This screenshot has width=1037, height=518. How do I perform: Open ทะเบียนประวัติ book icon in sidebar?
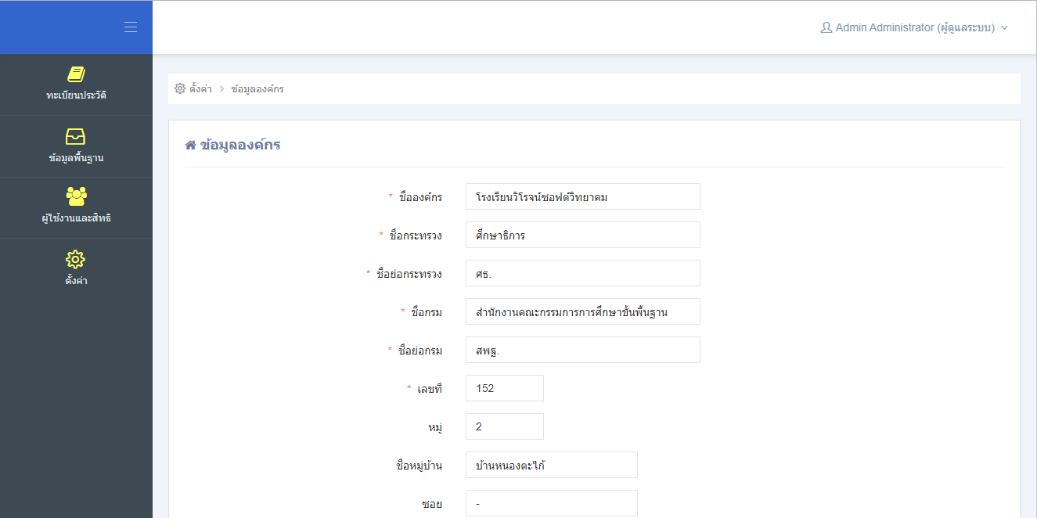pos(76,74)
